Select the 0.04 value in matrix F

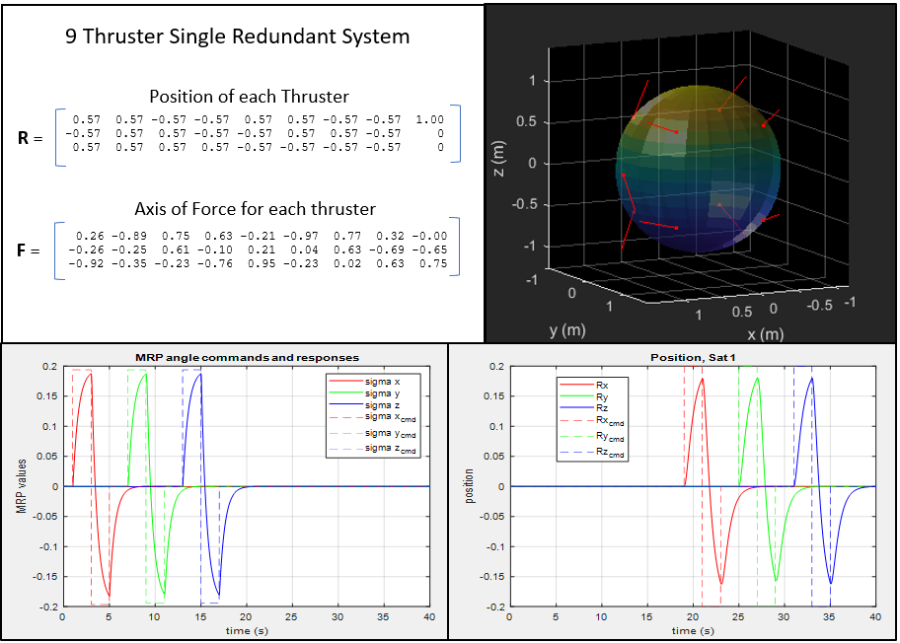(x=304, y=250)
